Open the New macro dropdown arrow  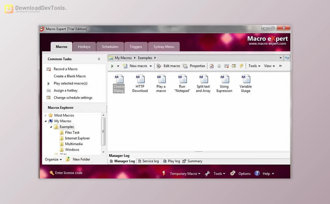[x=150, y=66]
